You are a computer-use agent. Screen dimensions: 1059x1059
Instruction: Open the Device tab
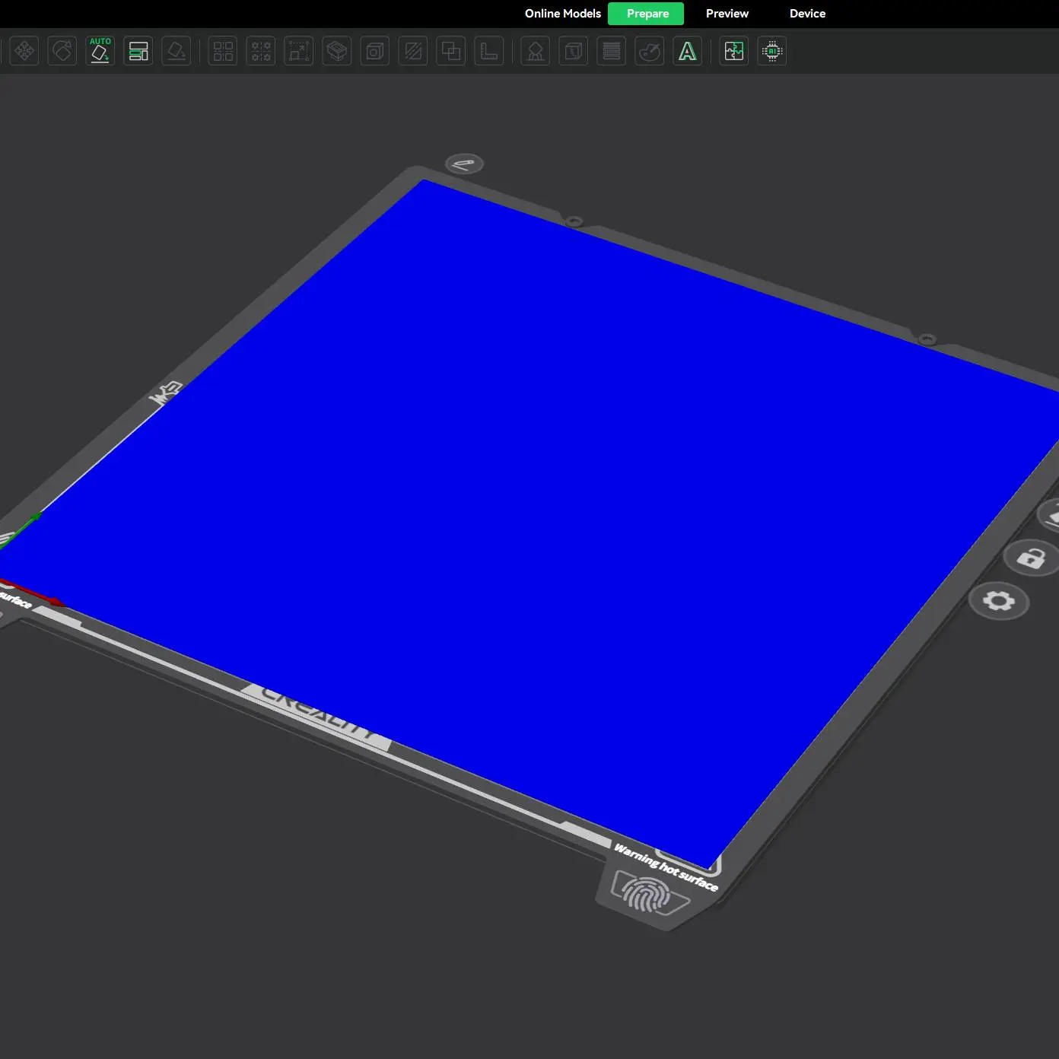tap(808, 14)
